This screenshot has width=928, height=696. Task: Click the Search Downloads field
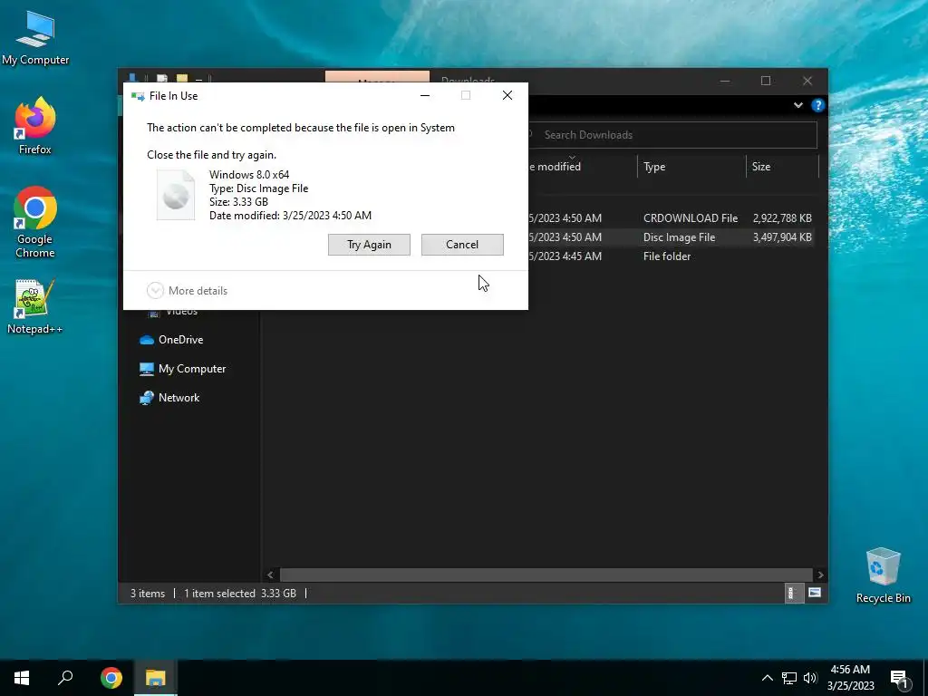(x=672, y=135)
